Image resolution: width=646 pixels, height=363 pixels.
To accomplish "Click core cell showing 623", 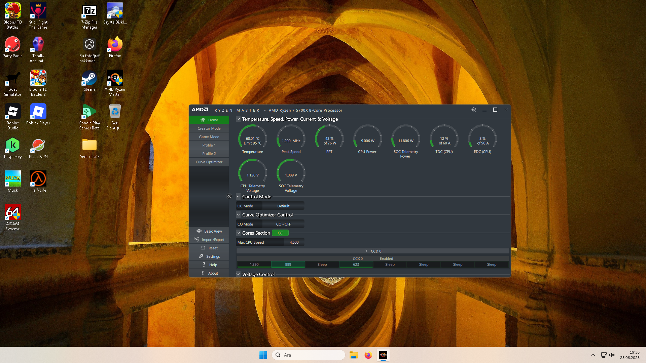I will 356,265.
